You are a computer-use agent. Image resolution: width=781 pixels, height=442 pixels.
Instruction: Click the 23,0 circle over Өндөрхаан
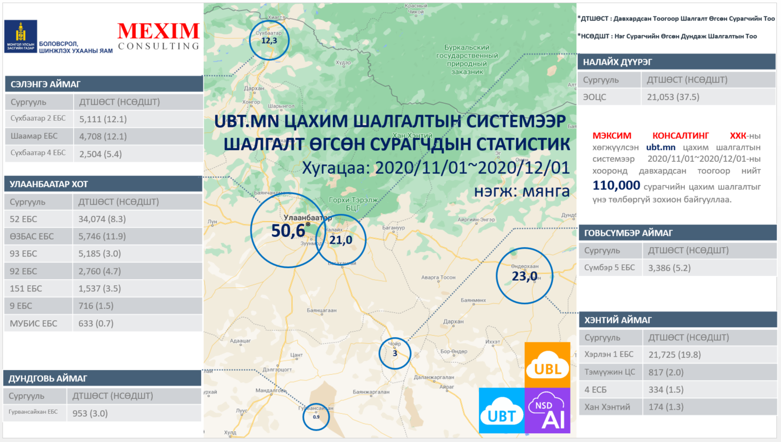click(524, 276)
